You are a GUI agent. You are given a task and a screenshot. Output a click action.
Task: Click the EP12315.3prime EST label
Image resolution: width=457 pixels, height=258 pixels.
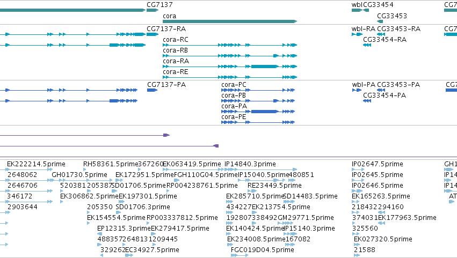(124, 229)
